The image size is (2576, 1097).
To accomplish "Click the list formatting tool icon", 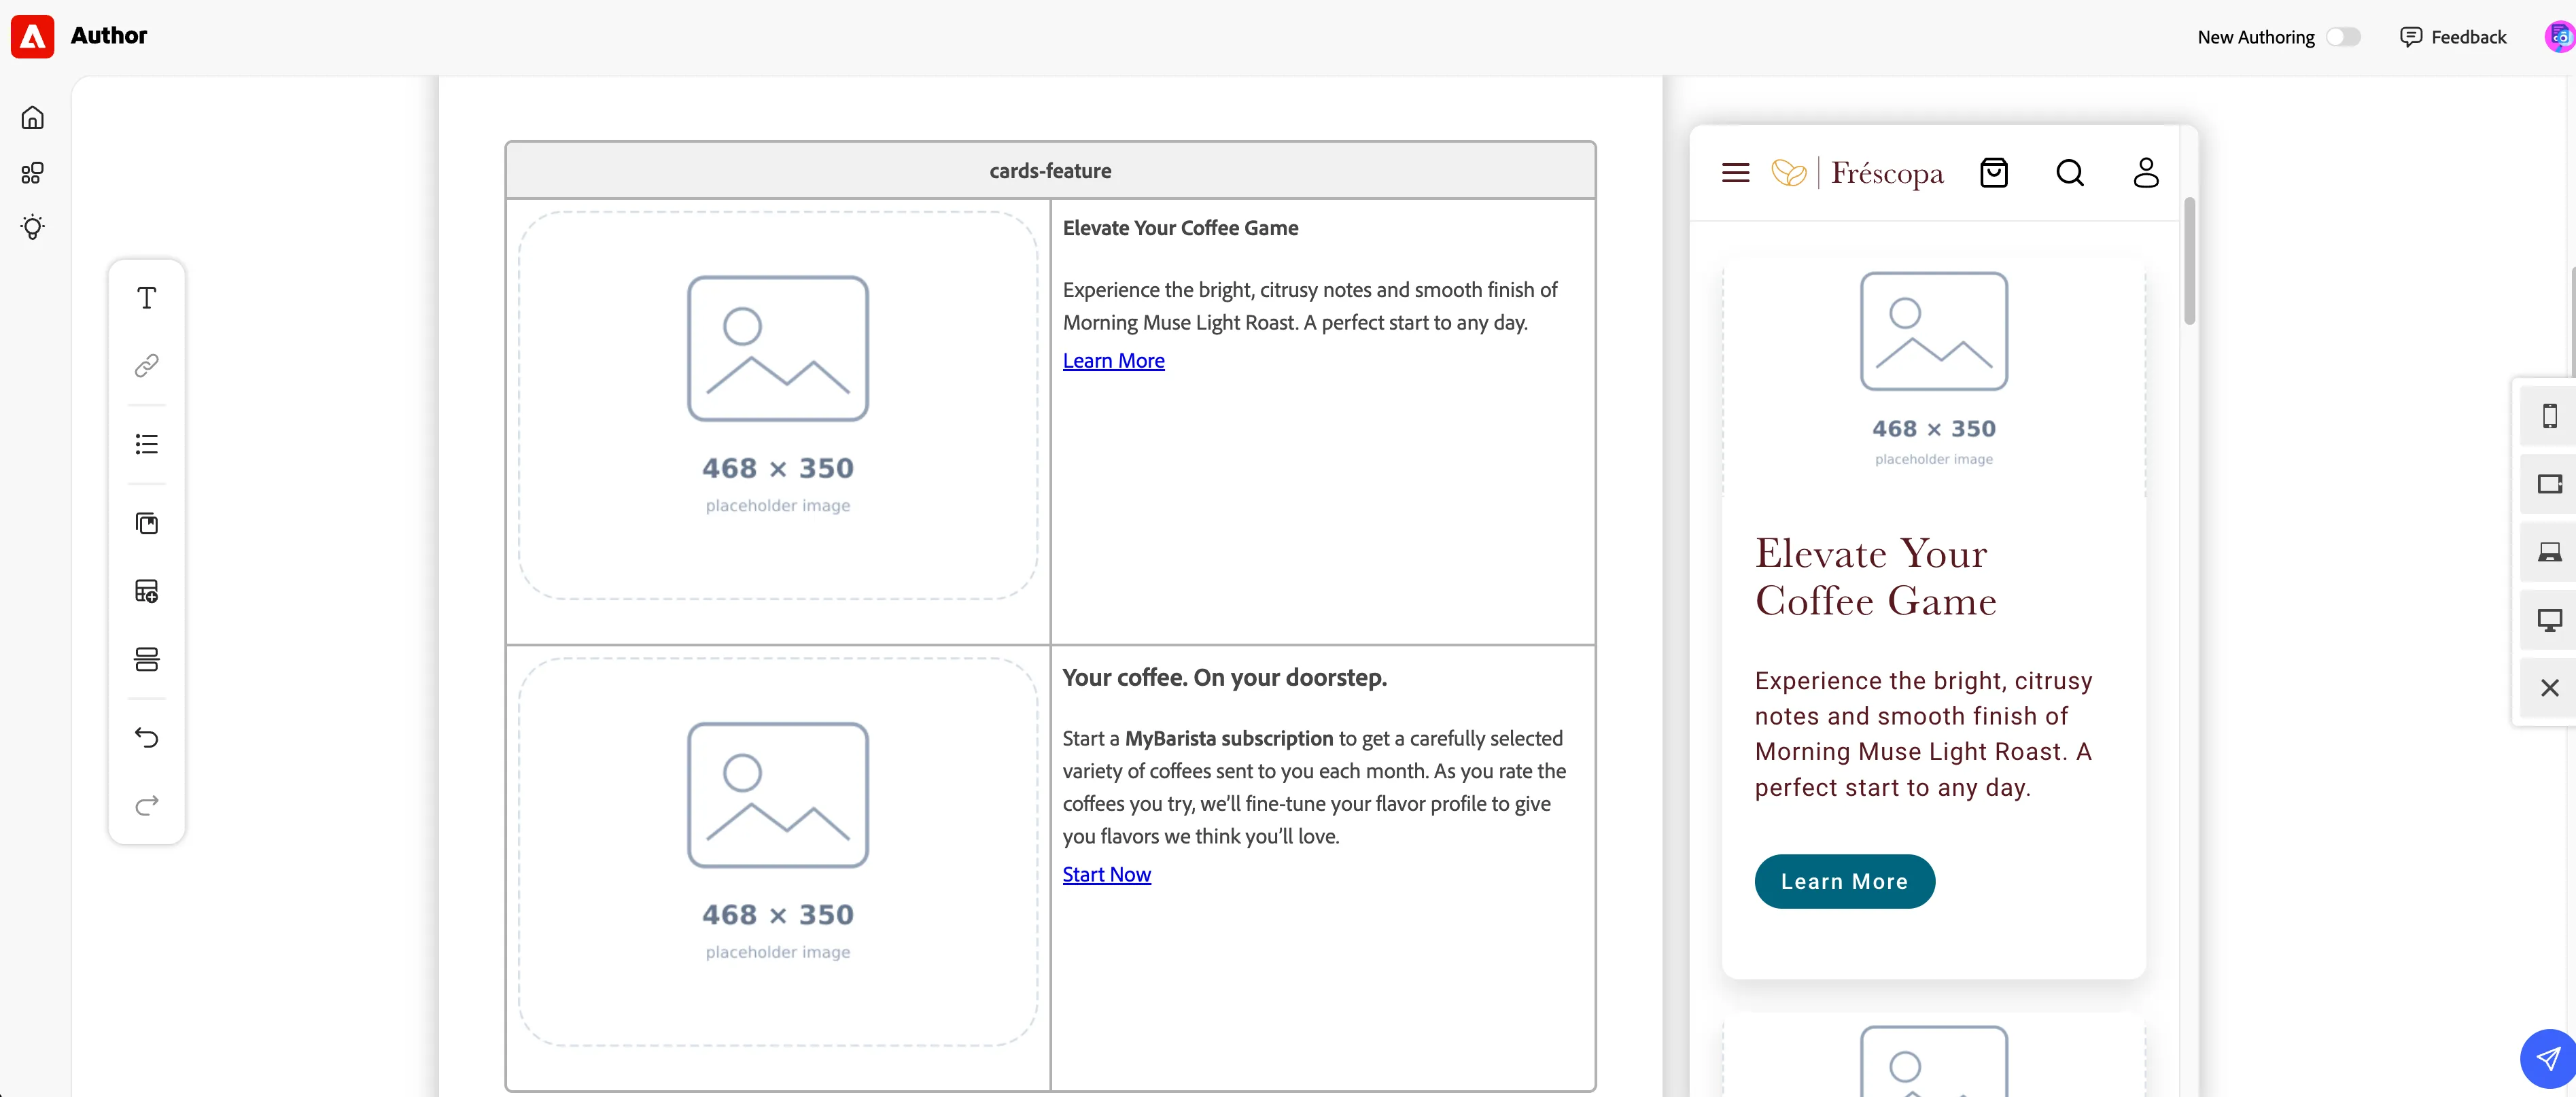I will click(147, 444).
